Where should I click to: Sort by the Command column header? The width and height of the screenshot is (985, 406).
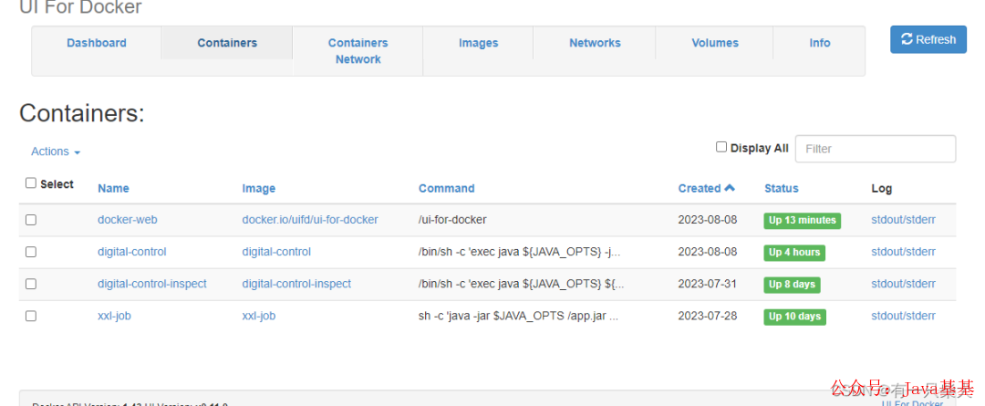coord(447,189)
